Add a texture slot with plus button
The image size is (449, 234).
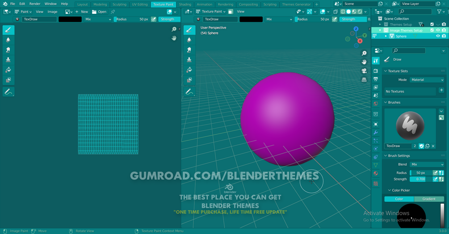(441, 90)
